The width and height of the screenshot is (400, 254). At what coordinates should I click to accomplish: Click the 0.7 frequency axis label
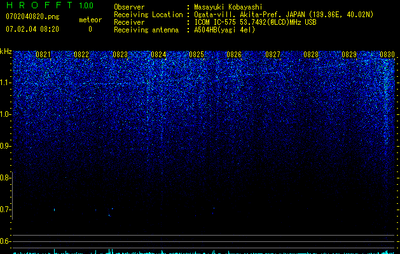pos(5,210)
